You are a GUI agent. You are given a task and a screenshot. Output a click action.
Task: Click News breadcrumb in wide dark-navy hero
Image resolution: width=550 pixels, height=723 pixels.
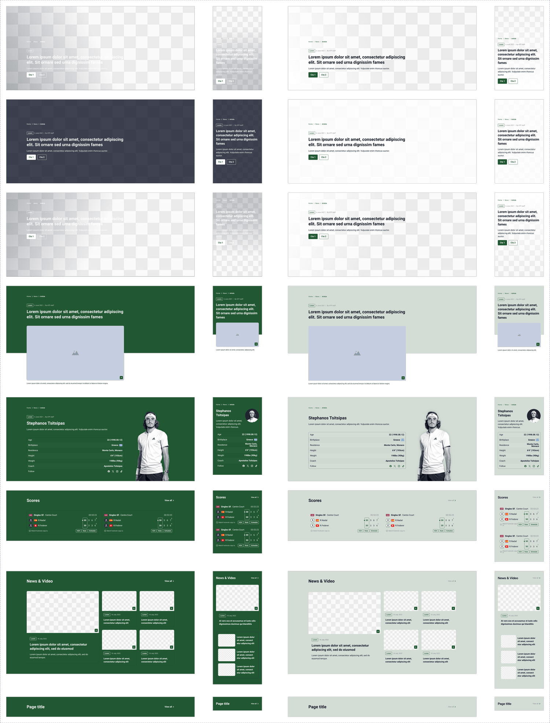coord(36,124)
